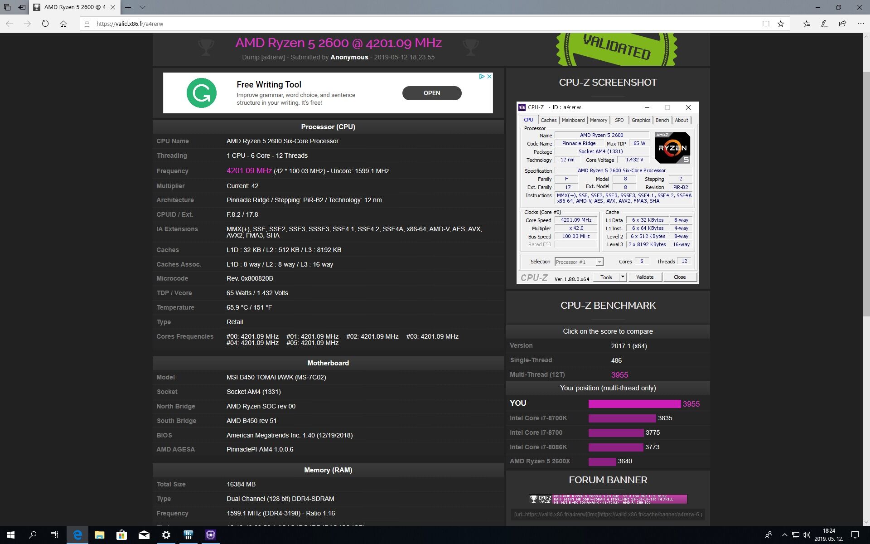Click the Free Writing Tool ad title
The image size is (870, 544).
pos(269,84)
